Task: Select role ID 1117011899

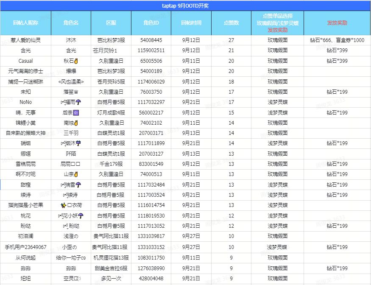Action: pos(151,143)
